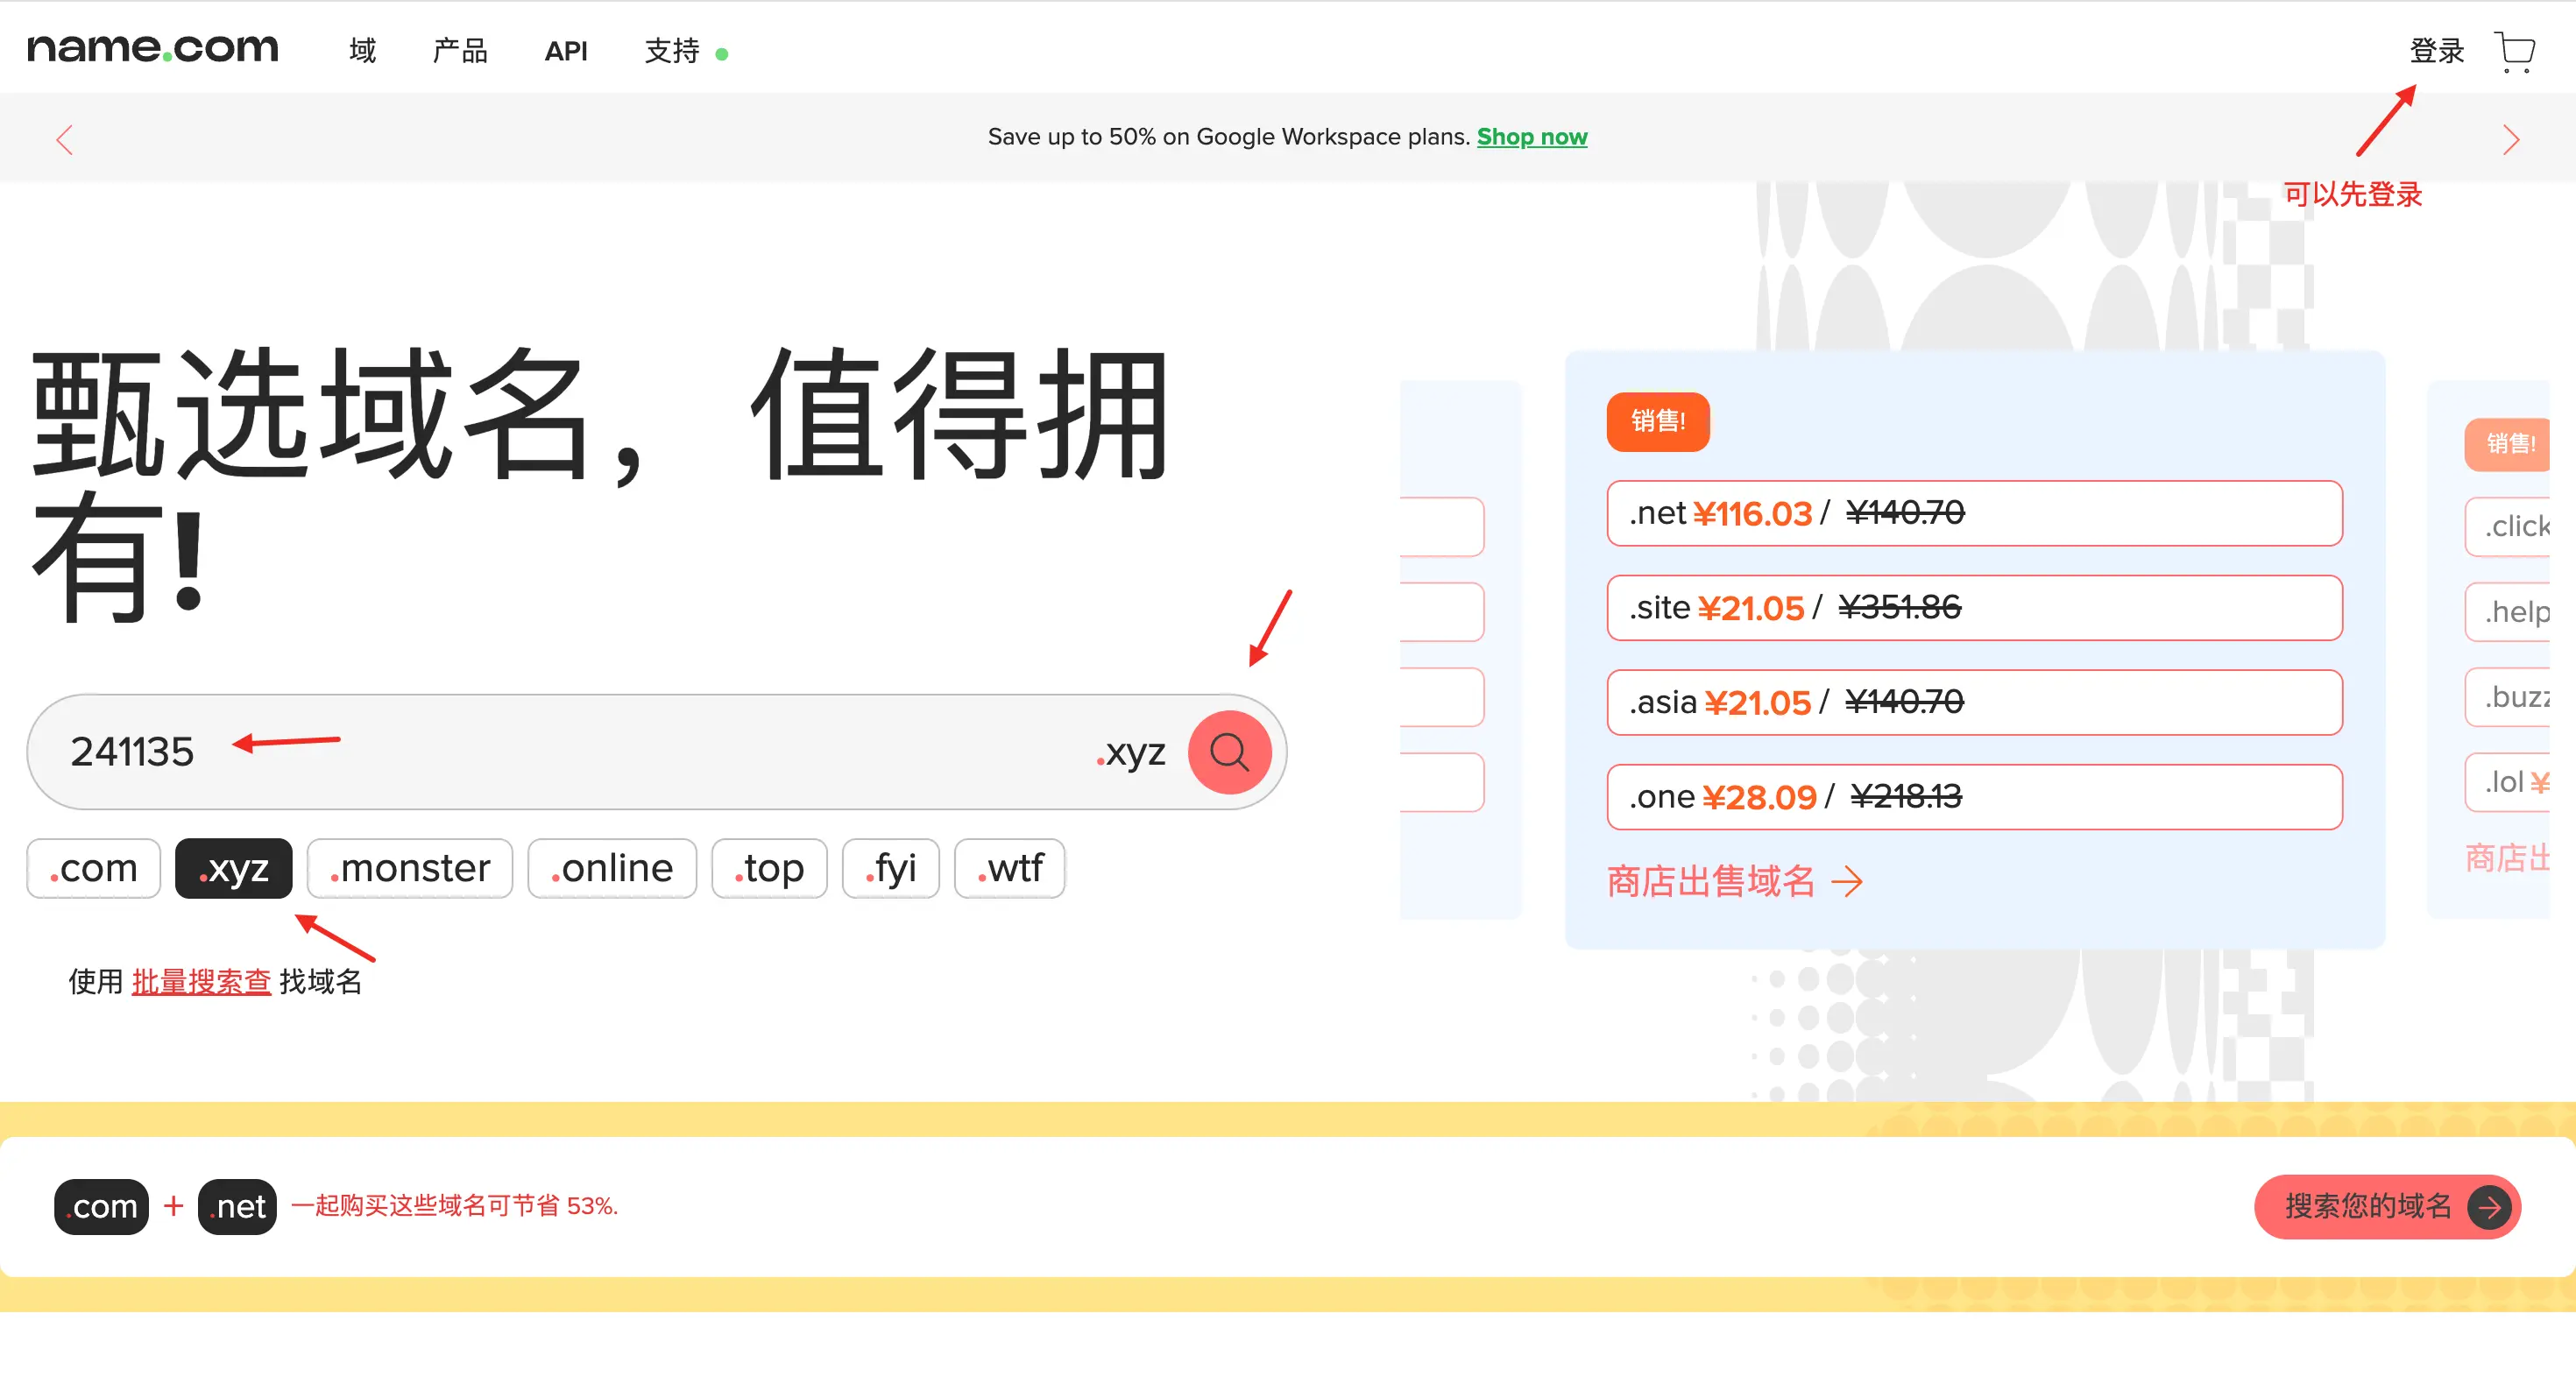Image resolution: width=2576 pixels, height=1398 pixels.
Task: Click the green status dot beside 支持
Action: (x=722, y=55)
